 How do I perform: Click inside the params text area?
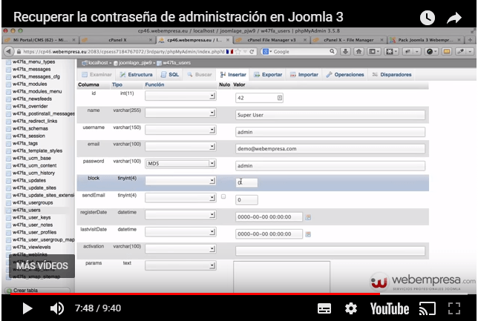tap(281, 277)
